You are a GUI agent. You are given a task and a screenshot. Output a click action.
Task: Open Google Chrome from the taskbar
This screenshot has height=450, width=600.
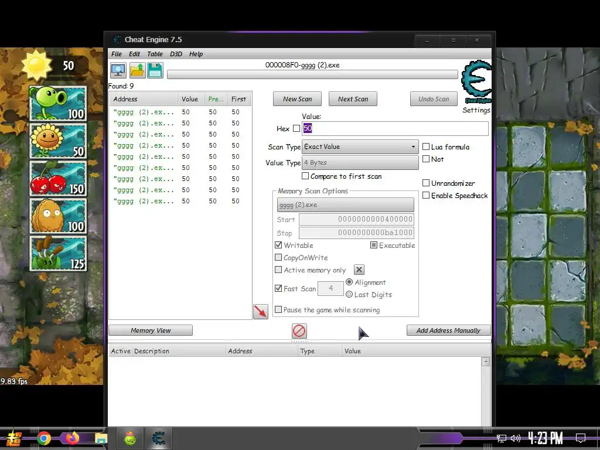coord(43,438)
